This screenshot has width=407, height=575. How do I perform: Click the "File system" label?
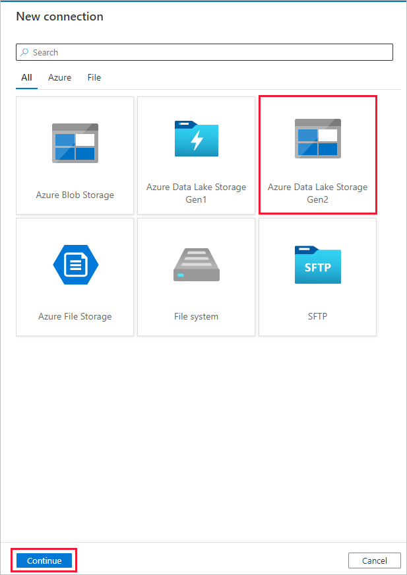197,316
